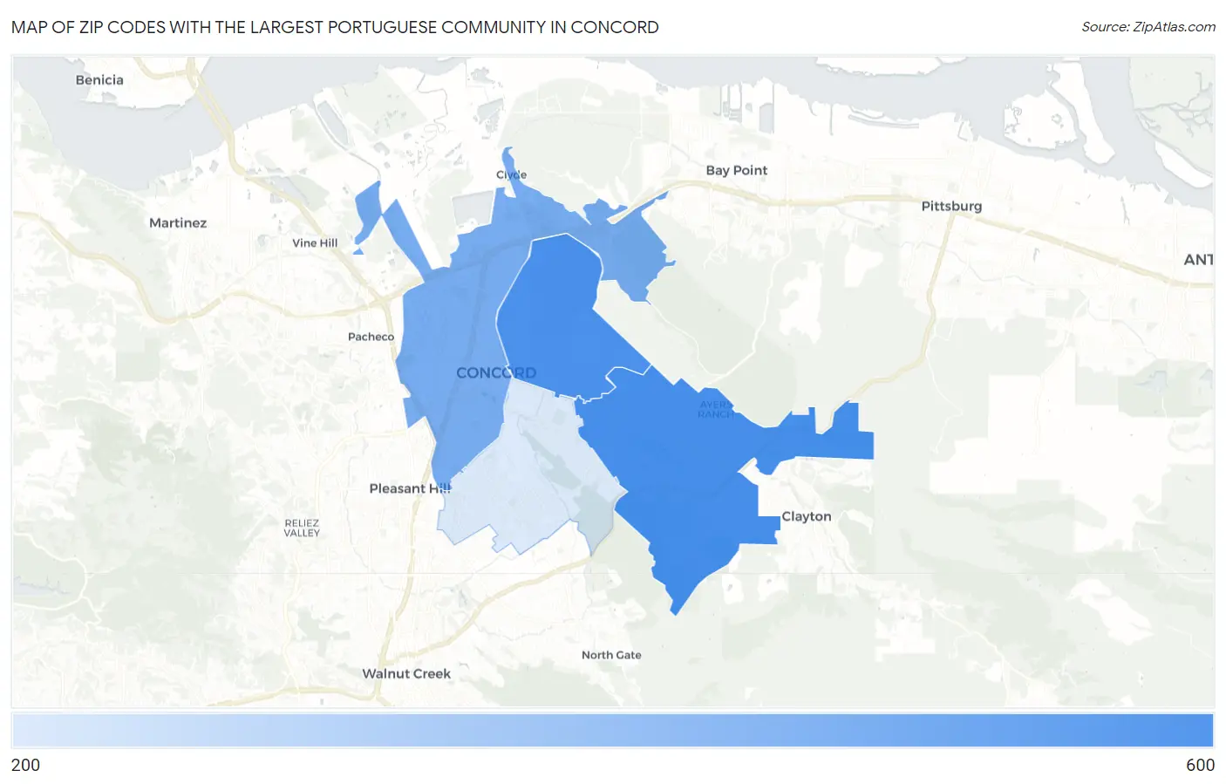Click the Clayton town label
The height and width of the screenshot is (784, 1226).
click(807, 516)
